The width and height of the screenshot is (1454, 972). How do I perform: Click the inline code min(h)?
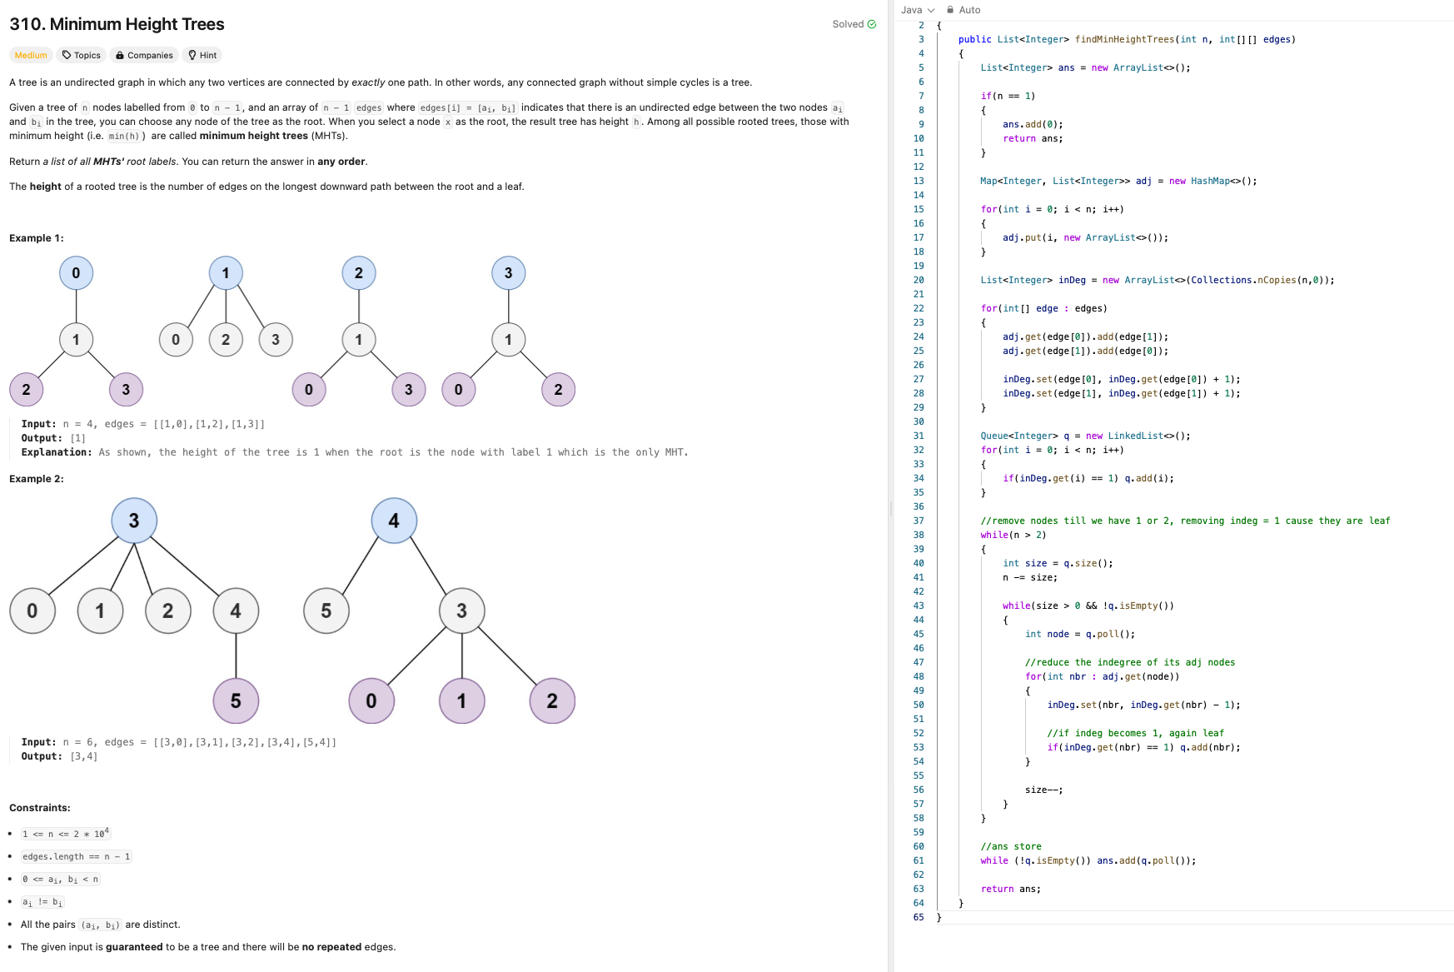pyautogui.click(x=126, y=136)
